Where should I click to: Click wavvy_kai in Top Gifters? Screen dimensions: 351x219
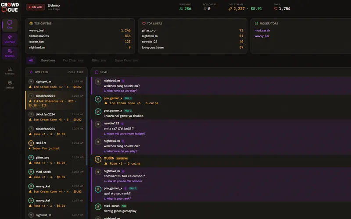pyautogui.click(x=36, y=30)
